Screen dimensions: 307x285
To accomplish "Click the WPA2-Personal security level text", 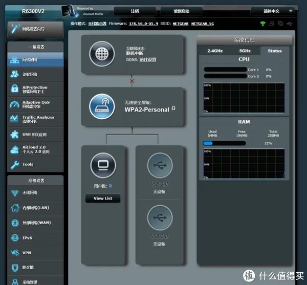I will point(147,109).
